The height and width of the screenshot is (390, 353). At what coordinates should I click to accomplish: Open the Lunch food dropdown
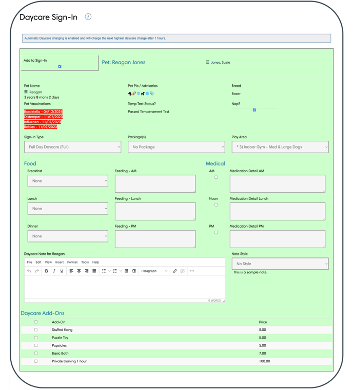tap(68, 209)
